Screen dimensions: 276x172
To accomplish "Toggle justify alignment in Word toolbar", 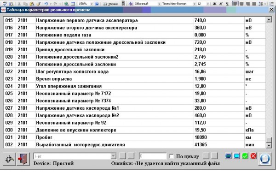I will 254,4.
